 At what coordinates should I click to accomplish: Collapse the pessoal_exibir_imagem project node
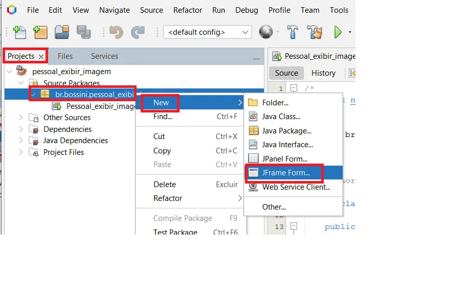click(x=10, y=72)
